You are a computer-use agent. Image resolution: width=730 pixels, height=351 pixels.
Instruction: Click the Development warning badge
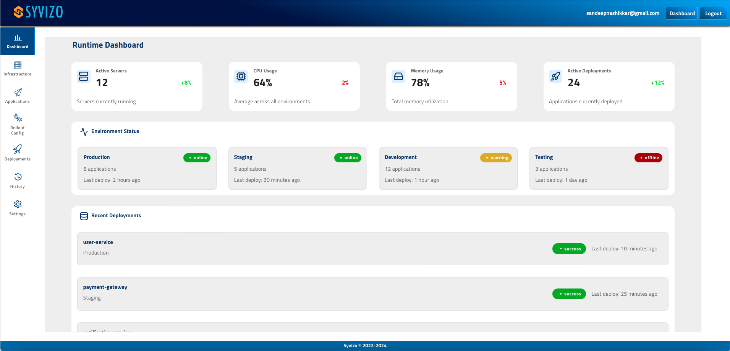[496, 158]
